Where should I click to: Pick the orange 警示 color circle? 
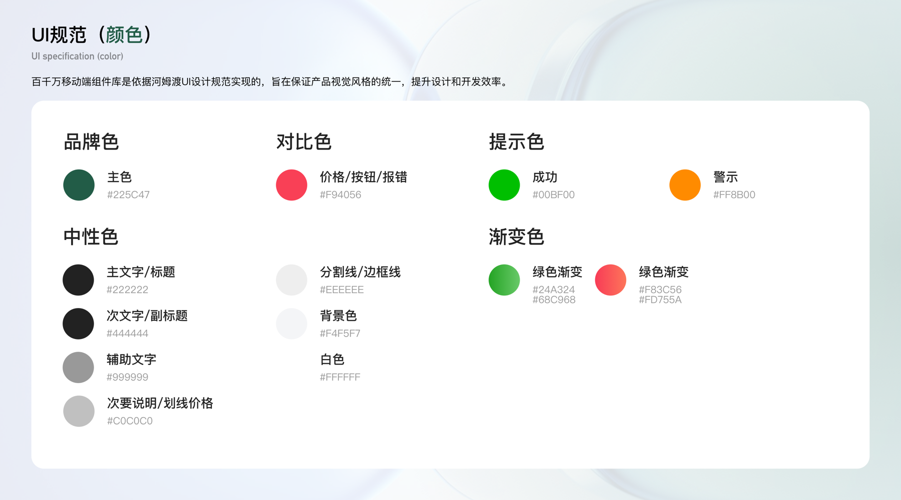[685, 185]
